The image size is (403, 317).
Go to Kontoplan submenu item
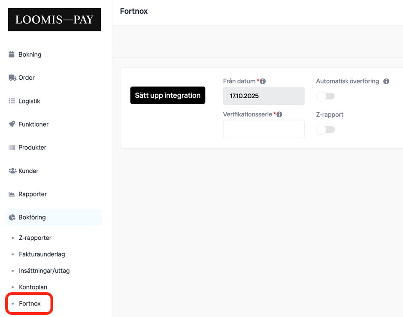[33, 287]
